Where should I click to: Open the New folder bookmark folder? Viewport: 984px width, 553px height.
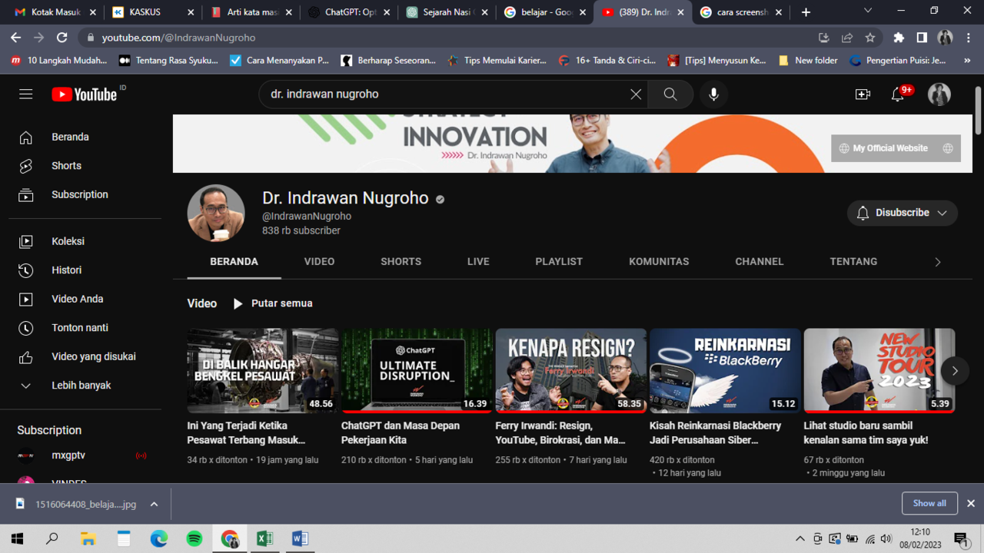(x=808, y=60)
